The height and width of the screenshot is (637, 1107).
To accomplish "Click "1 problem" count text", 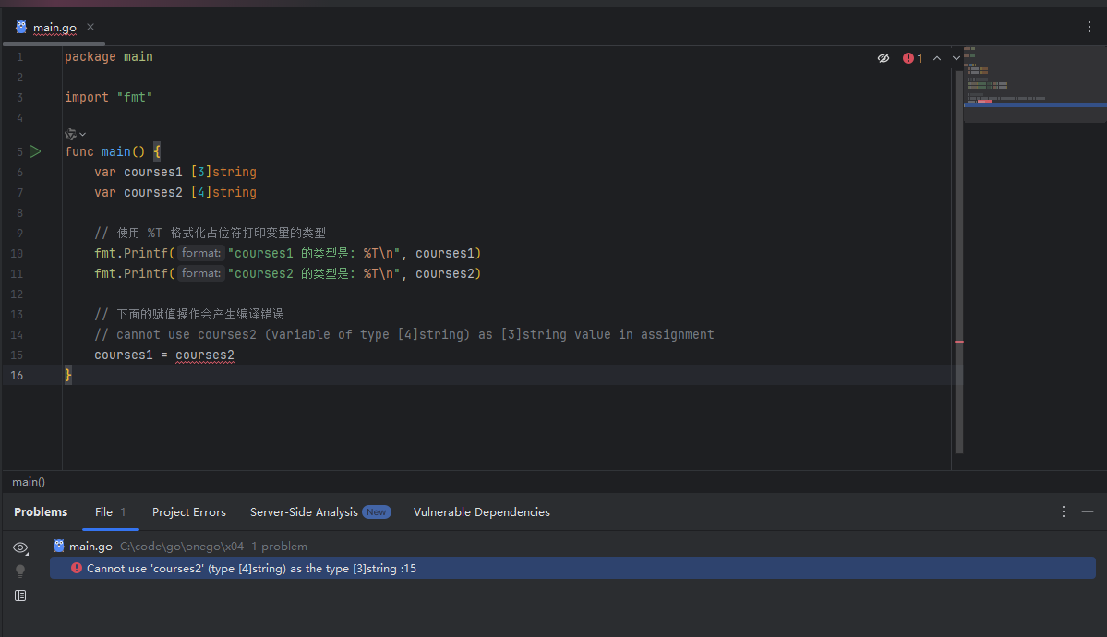I will (280, 546).
